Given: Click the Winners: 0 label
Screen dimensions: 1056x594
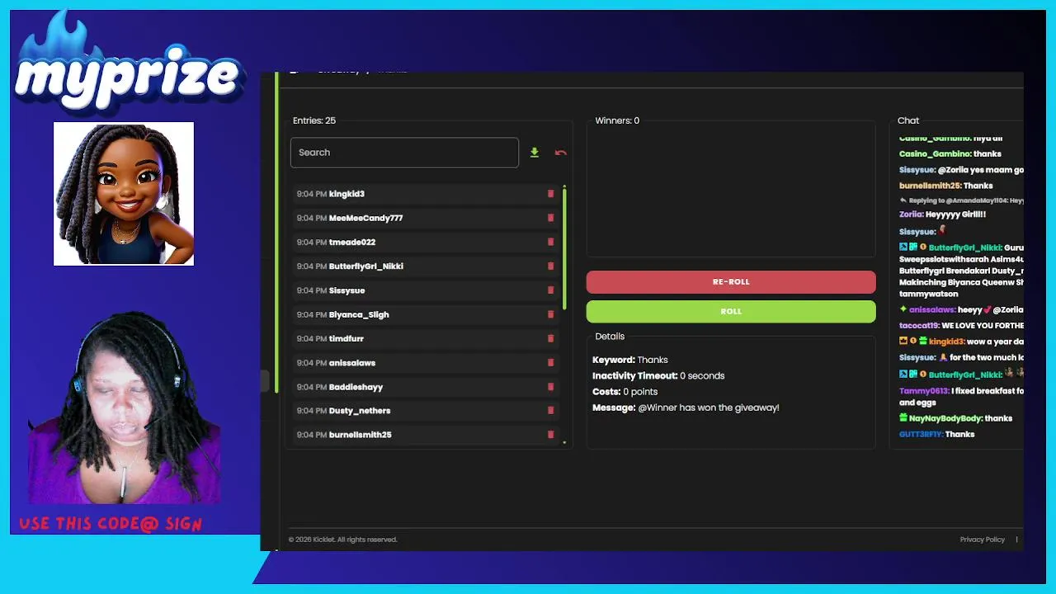Looking at the screenshot, I should tap(617, 120).
